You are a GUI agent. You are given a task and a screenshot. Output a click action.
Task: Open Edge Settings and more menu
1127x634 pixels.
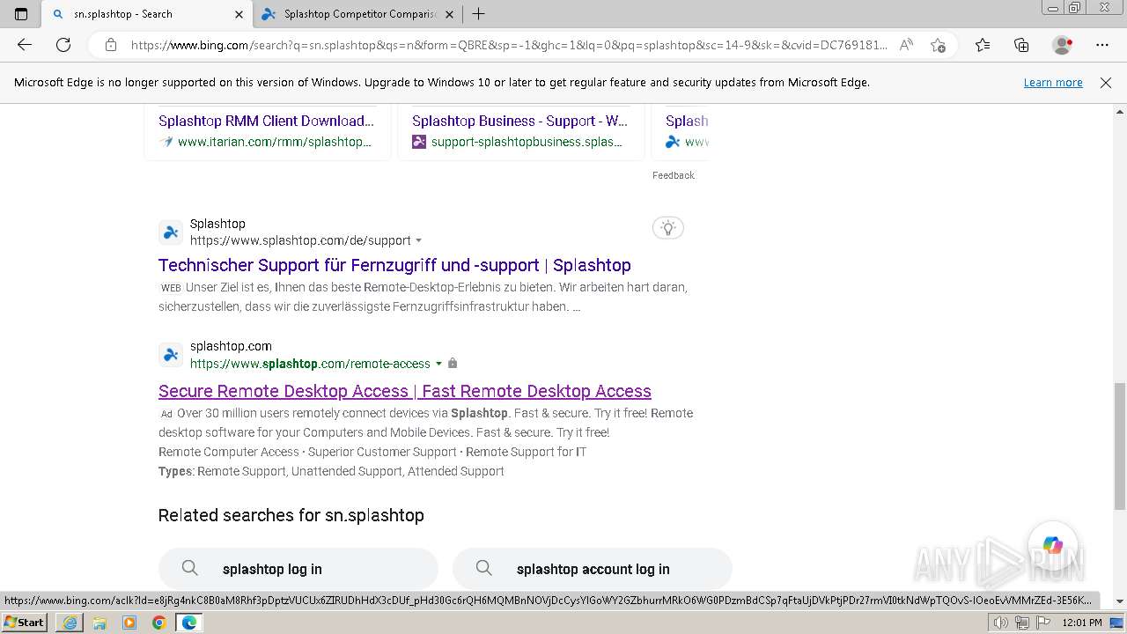click(1102, 45)
